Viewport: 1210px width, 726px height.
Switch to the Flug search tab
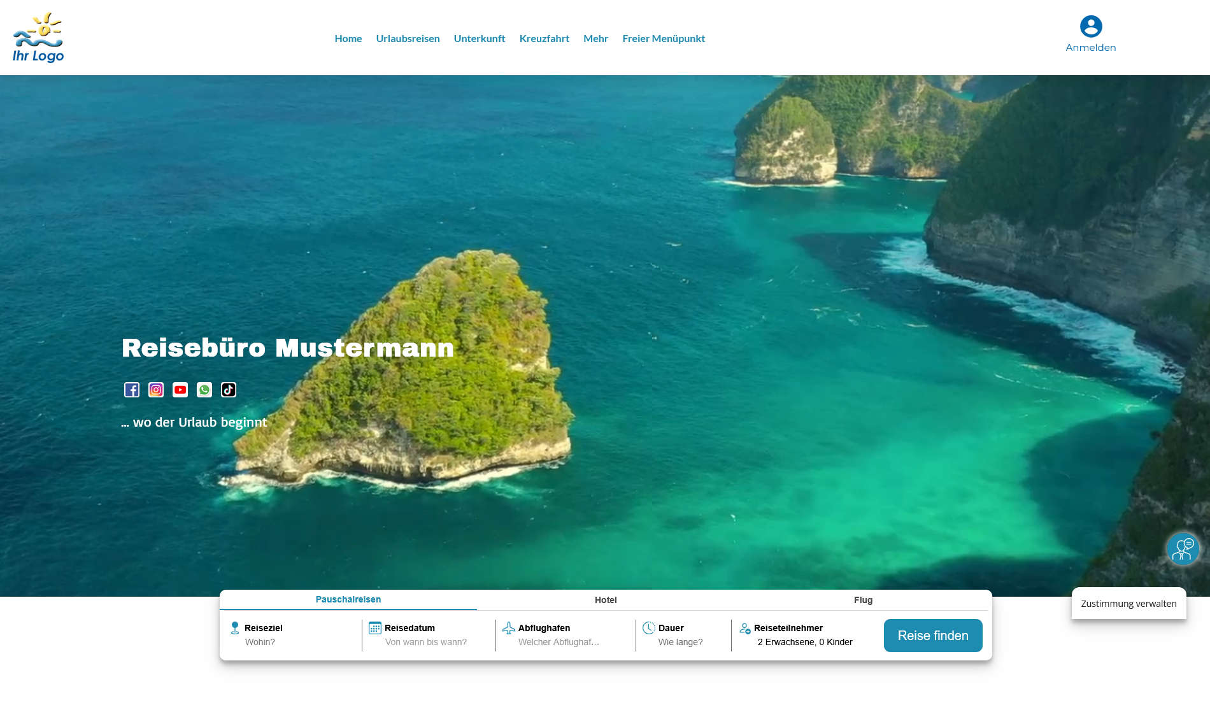pos(863,600)
